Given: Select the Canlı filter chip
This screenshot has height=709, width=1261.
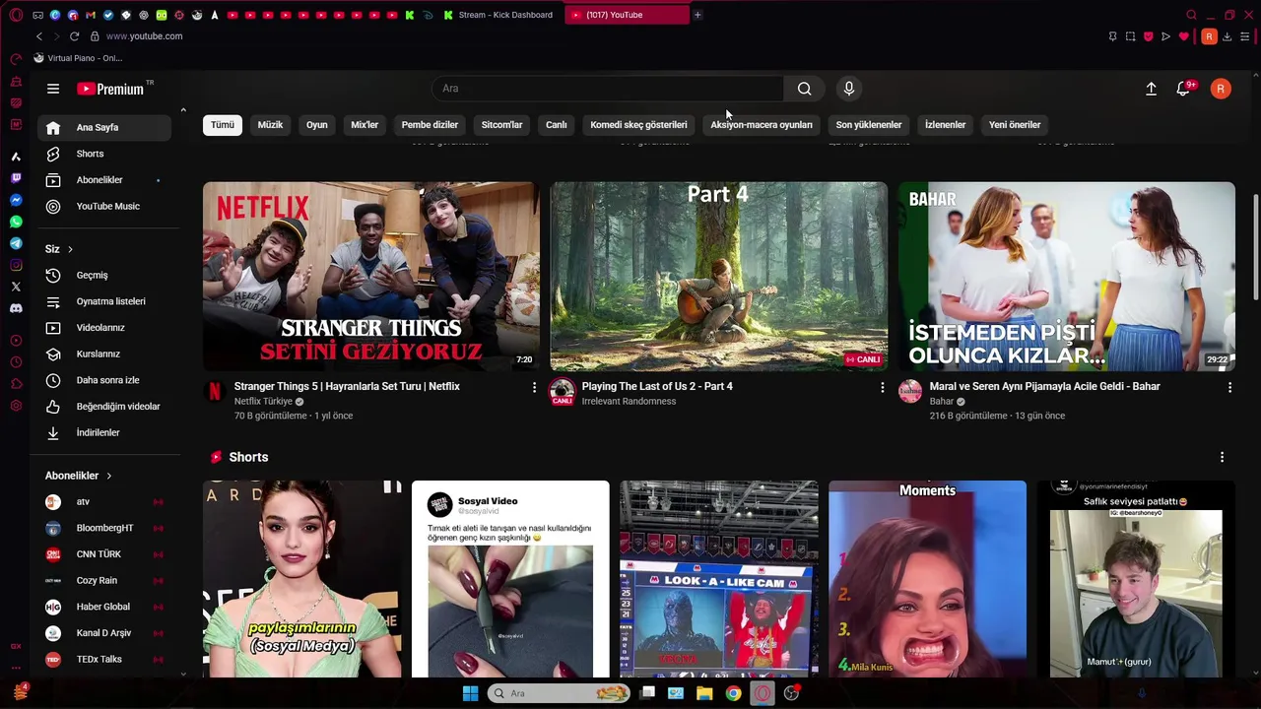Looking at the screenshot, I should 557,125.
